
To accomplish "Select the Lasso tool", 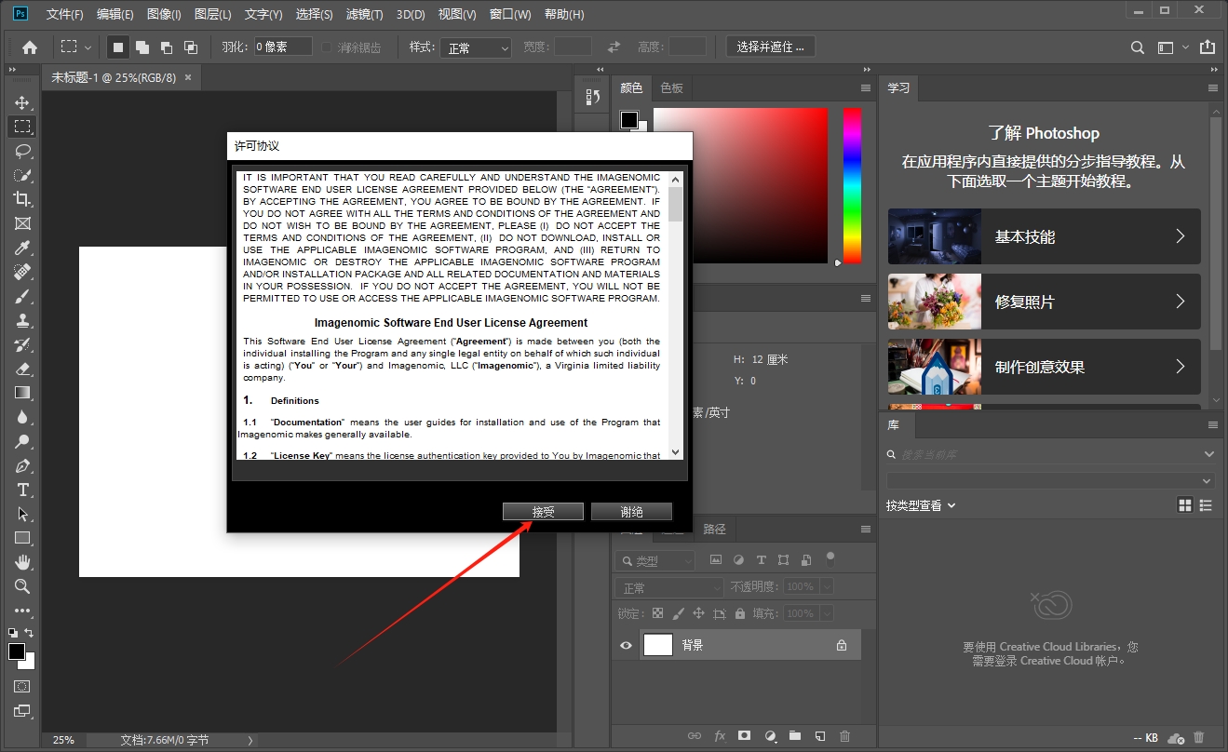I will 22,151.
